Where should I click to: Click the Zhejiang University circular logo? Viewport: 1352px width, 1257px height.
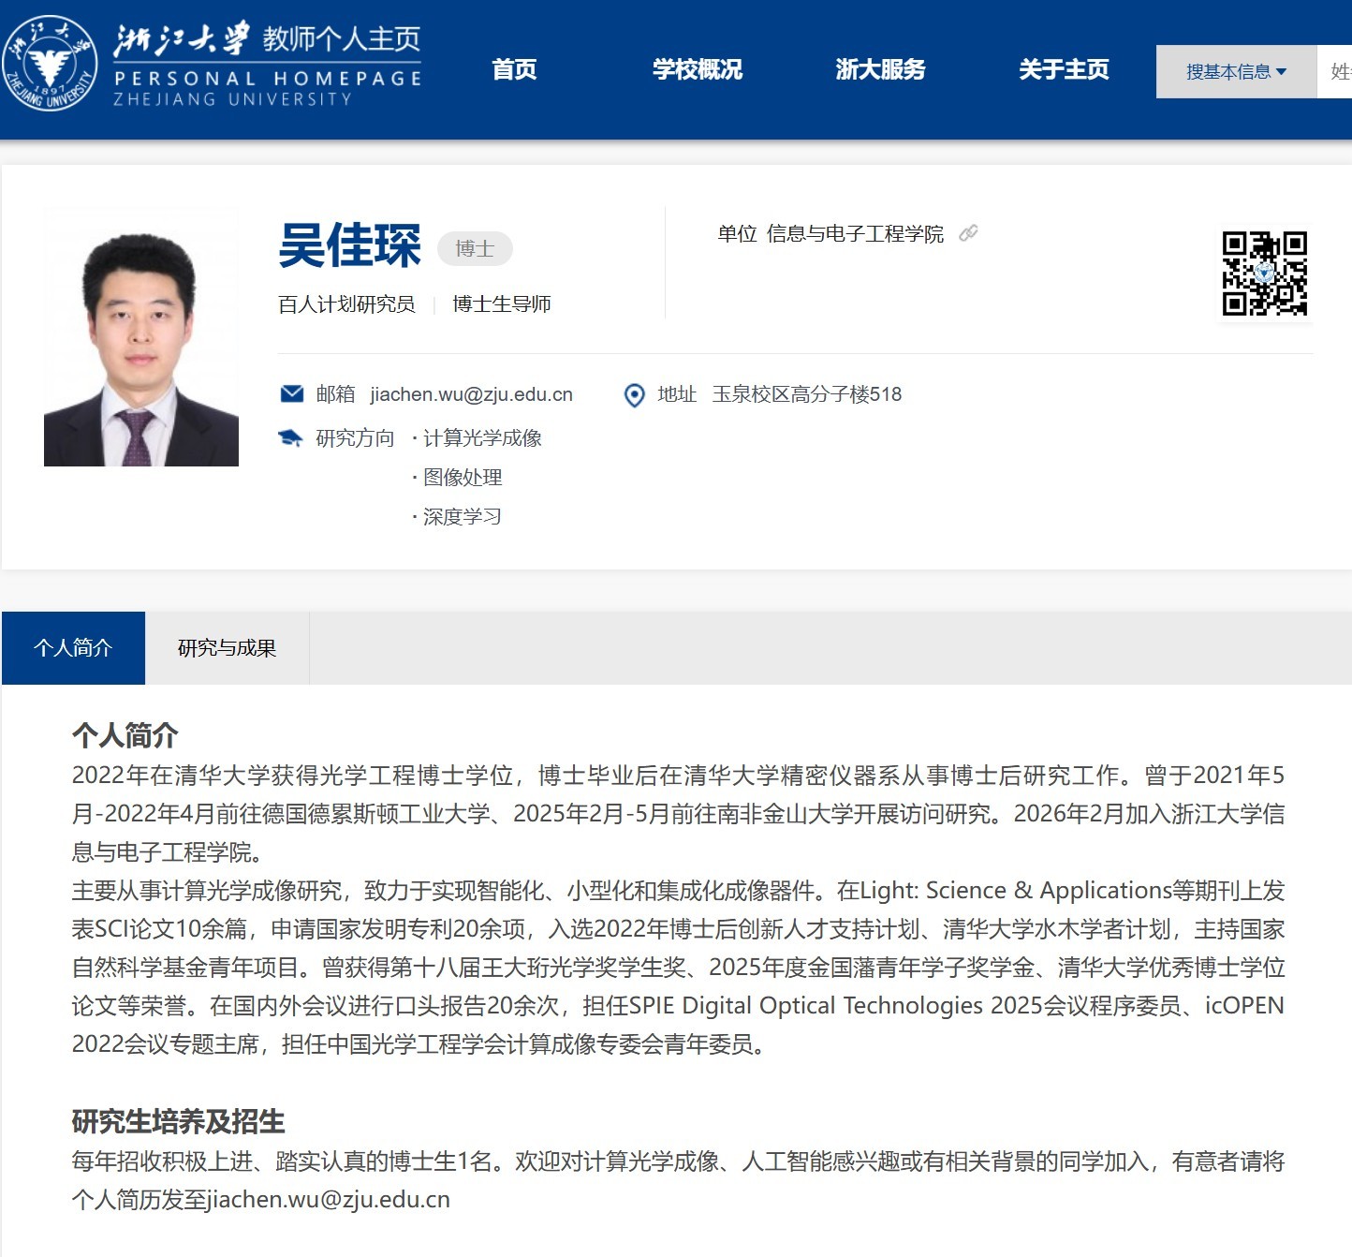[x=49, y=63]
